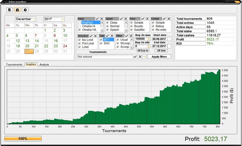The height and width of the screenshot is (146, 242).
Task: Click Speed list scroll down arrow
Action: (126, 31)
